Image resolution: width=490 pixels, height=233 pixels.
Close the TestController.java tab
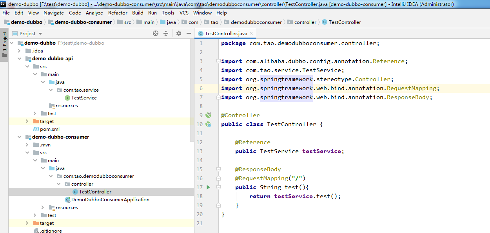pyautogui.click(x=251, y=34)
